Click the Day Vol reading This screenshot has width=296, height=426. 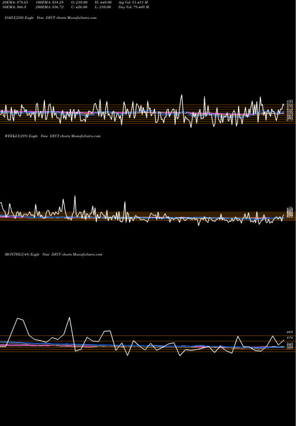point(133,7)
